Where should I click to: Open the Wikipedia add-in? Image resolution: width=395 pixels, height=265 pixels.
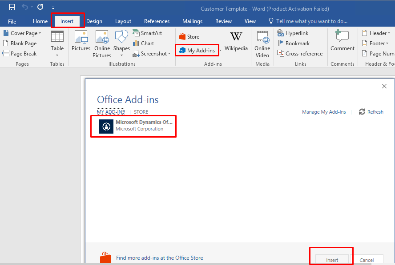[x=236, y=41]
